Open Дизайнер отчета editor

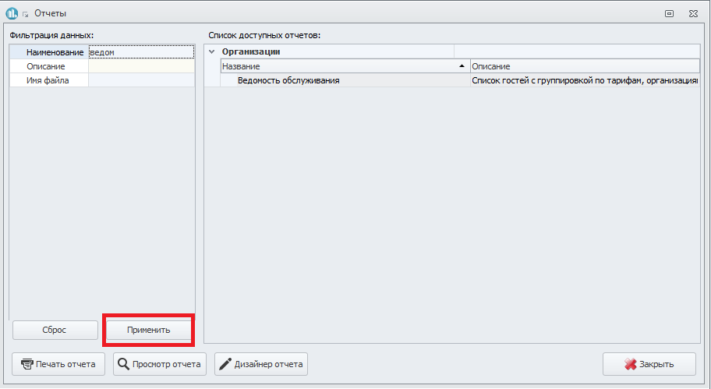click(261, 364)
